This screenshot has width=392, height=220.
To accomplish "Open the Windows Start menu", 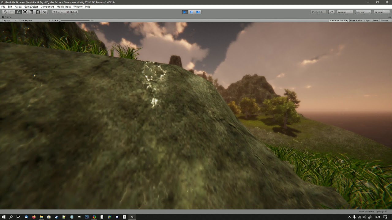I will pos(4,217).
